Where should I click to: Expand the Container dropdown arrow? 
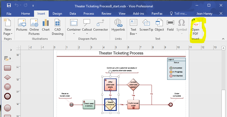pos(74,34)
